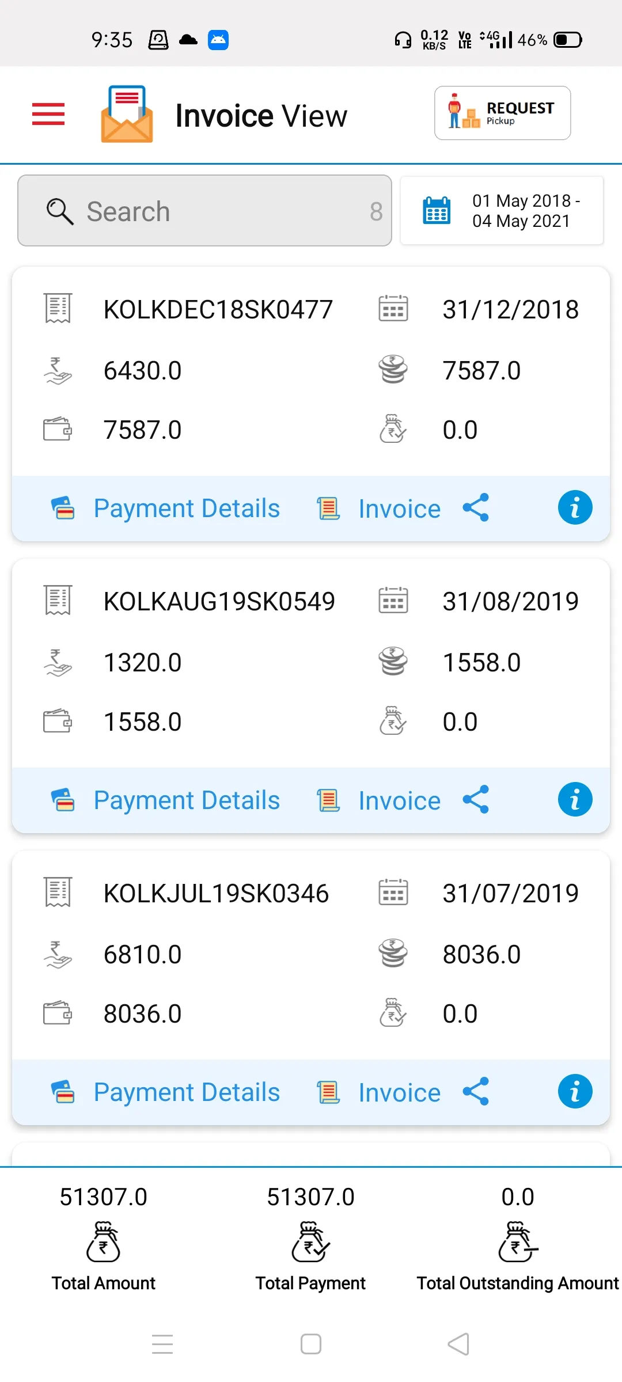Tap the date 31/12/2018
This screenshot has height=1382, width=622.
pos(511,309)
